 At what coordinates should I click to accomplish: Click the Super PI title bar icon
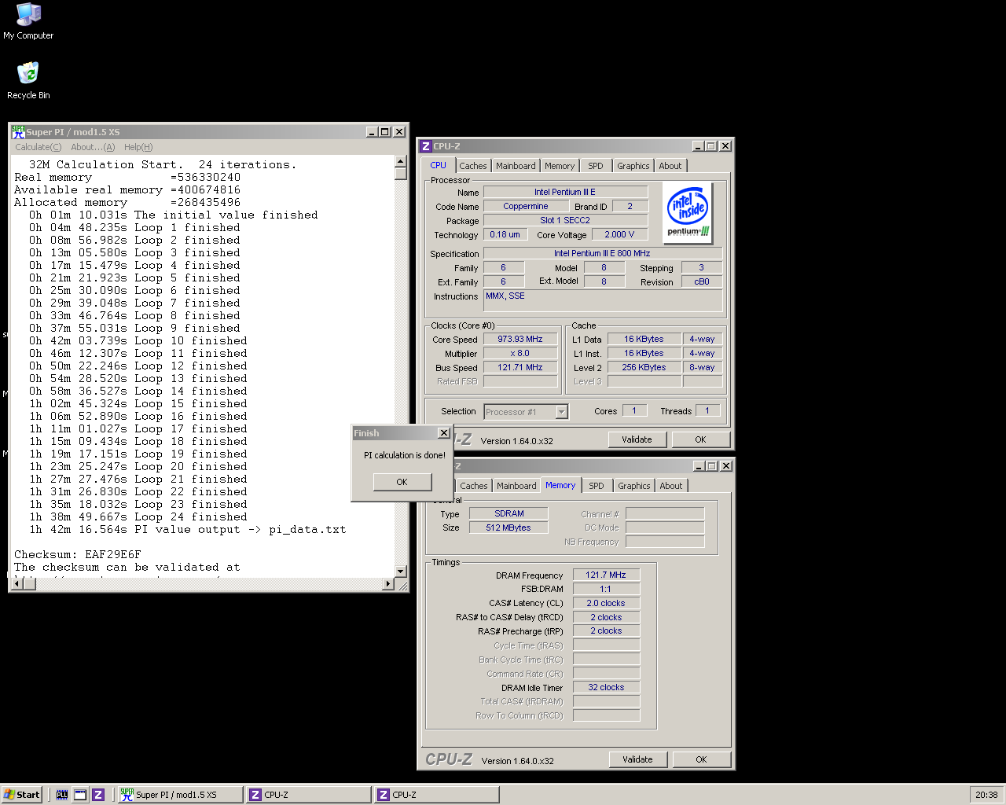tap(18, 132)
